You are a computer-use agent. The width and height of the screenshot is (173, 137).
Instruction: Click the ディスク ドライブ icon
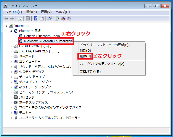(x=16, y=77)
